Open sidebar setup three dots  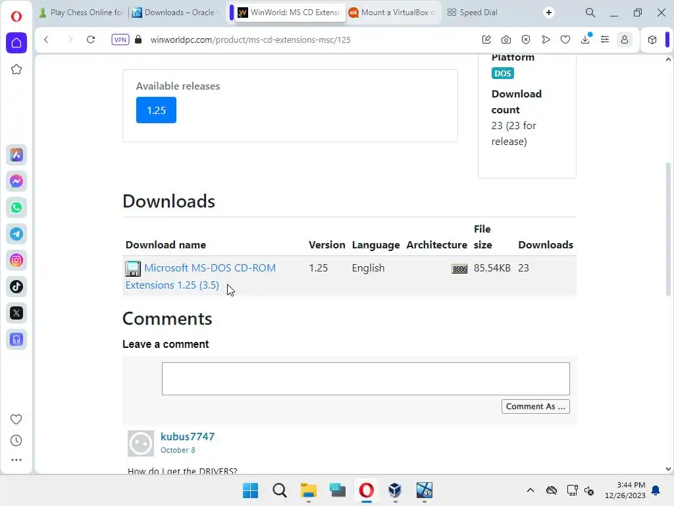pos(16,459)
